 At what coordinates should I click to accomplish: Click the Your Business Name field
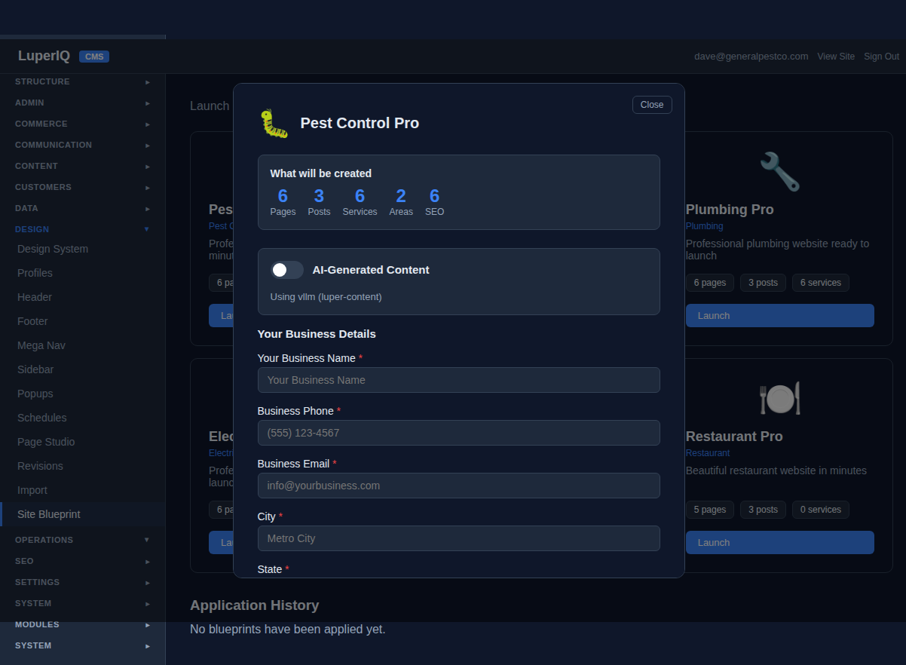pyautogui.click(x=458, y=380)
